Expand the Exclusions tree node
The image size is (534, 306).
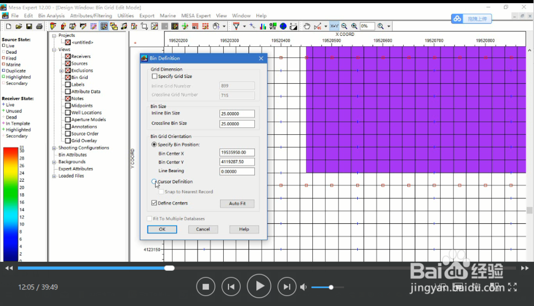(61, 71)
